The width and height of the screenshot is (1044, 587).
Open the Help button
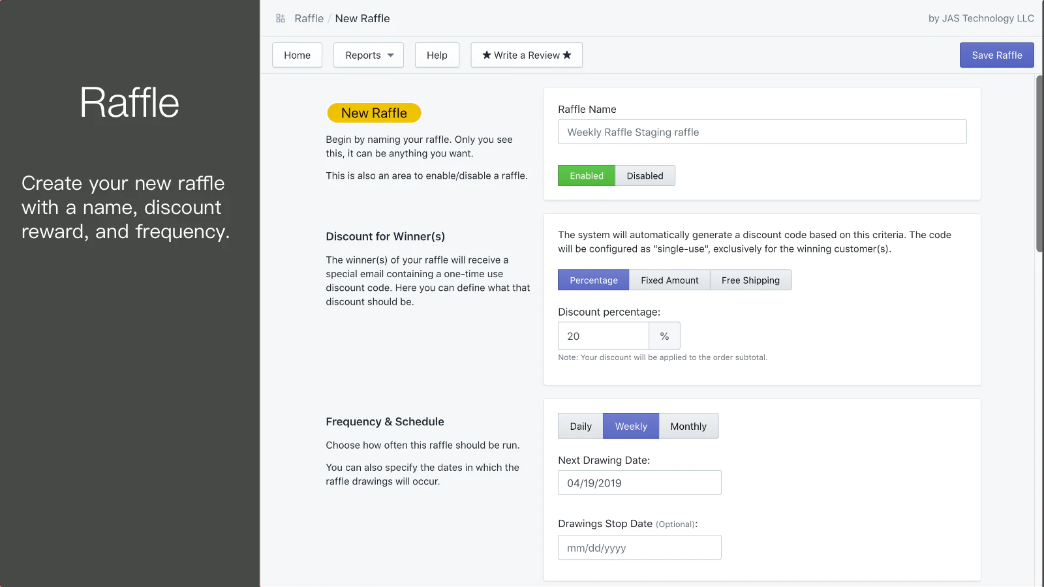pyautogui.click(x=437, y=55)
